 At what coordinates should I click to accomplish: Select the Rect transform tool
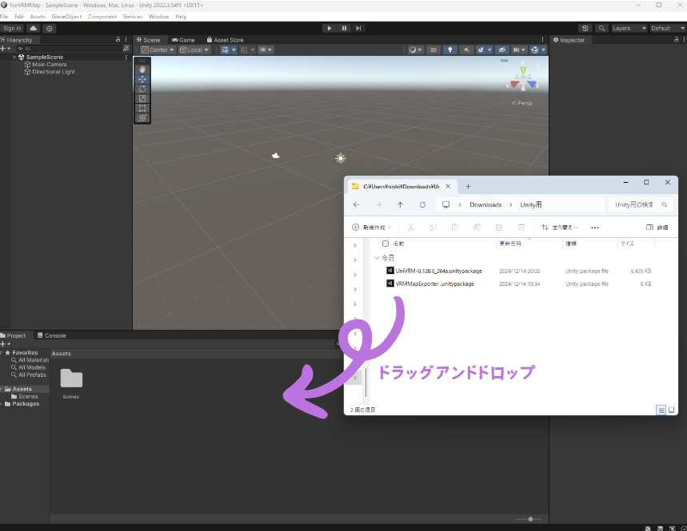(x=142, y=108)
